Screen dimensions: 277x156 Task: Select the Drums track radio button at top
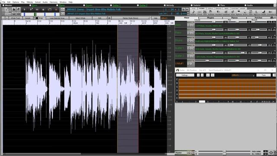click(84, 5)
